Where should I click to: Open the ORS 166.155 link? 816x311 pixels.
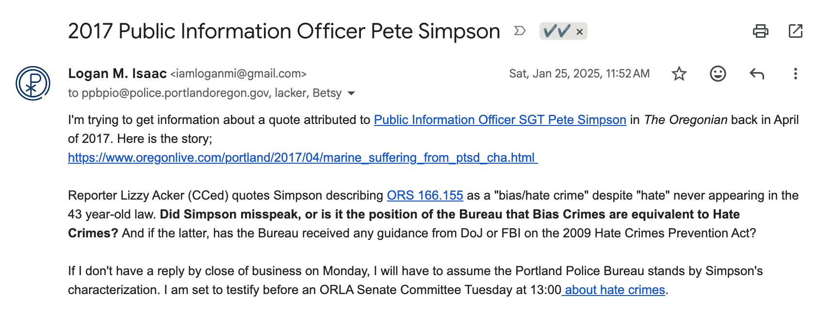pyautogui.click(x=425, y=196)
